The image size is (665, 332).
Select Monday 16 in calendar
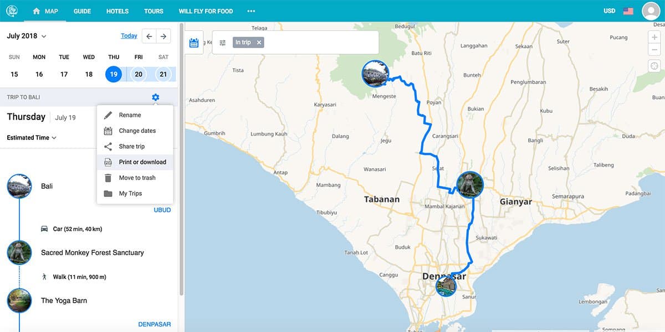click(x=39, y=74)
